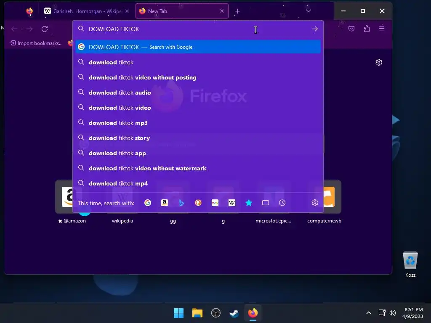The height and width of the screenshot is (323, 431).
Task: Reload the current page
Action: 45,29
